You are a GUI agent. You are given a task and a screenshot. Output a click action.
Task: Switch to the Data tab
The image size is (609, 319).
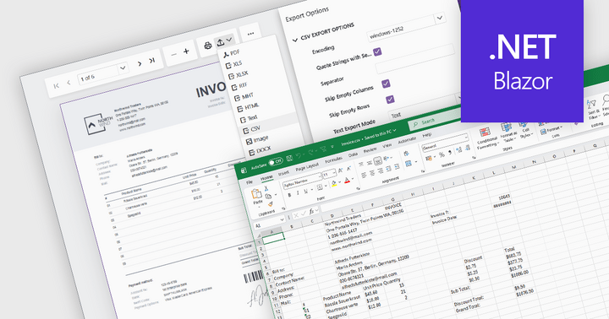pos(353,154)
